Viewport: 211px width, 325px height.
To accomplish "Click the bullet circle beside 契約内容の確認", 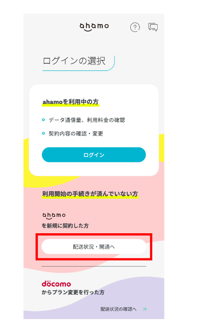I will pyautogui.click(x=43, y=133).
